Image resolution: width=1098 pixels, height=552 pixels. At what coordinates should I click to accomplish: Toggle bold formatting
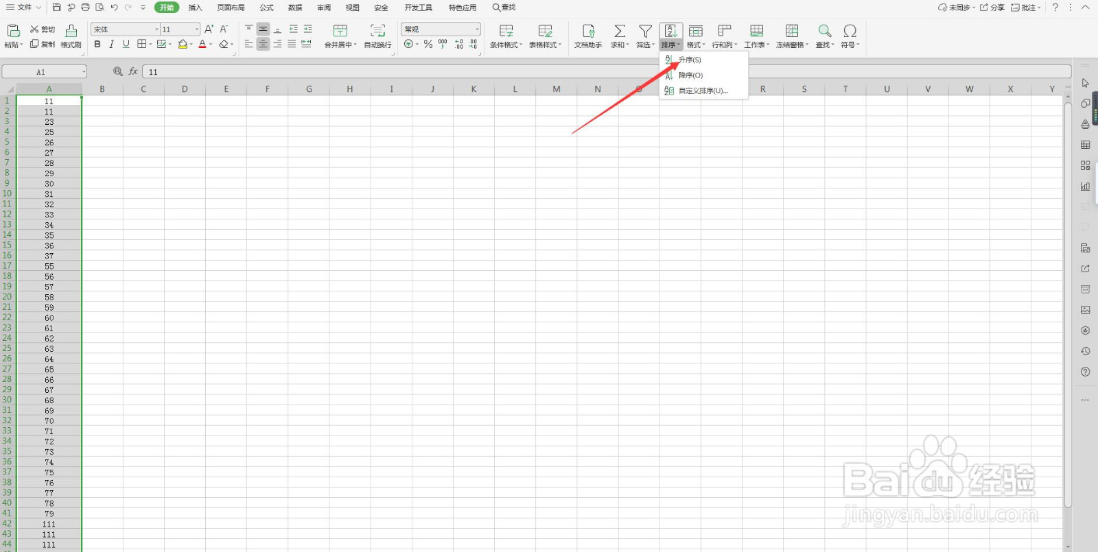97,44
